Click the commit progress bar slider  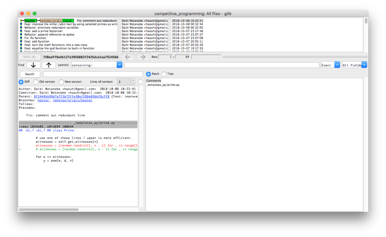coord(295,57)
